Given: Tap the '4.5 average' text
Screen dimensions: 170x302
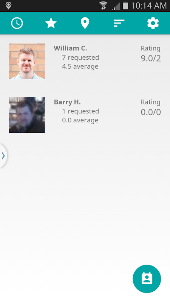Looking at the screenshot, I should 80,66.
